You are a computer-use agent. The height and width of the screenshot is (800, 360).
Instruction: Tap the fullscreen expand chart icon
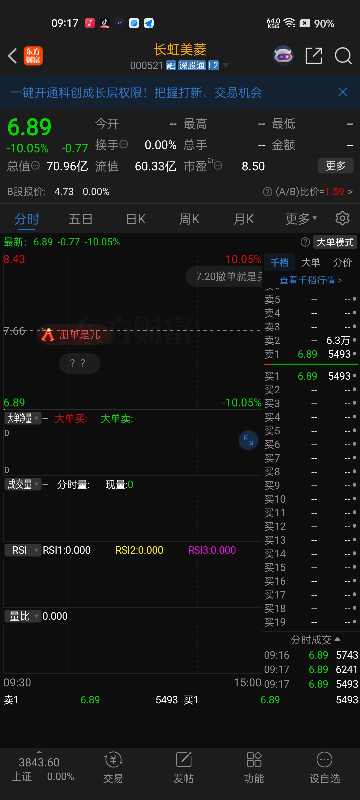coord(248,440)
